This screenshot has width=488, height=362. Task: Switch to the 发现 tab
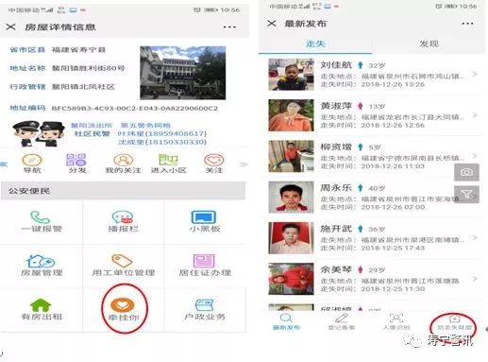(429, 43)
